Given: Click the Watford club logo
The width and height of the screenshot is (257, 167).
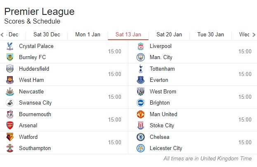Looking at the screenshot, I should pos(9,137).
